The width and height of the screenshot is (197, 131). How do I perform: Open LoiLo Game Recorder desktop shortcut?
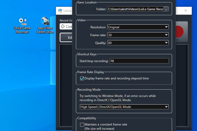22,25
